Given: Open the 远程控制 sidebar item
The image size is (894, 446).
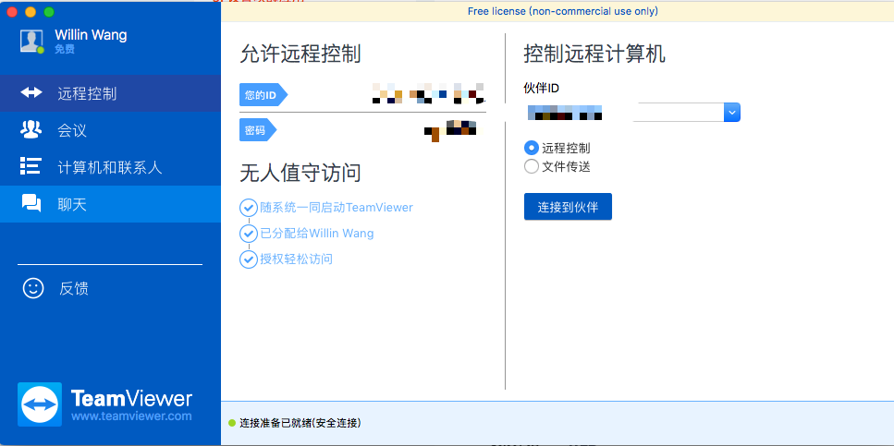Looking at the screenshot, I should (110, 93).
